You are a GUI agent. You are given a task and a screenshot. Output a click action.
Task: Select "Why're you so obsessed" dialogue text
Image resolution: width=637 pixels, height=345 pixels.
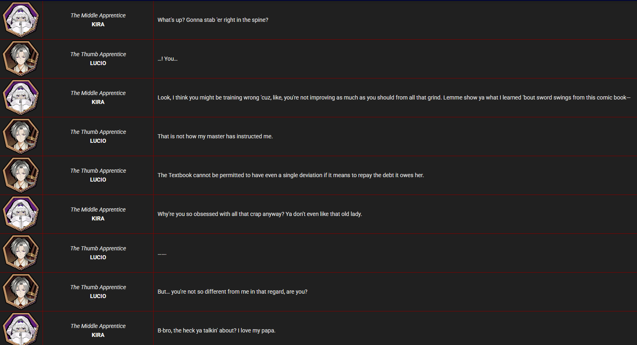pyautogui.click(x=260, y=214)
